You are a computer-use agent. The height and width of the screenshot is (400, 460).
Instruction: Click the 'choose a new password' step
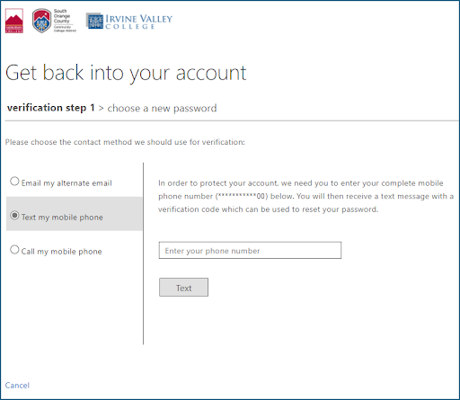tap(162, 108)
